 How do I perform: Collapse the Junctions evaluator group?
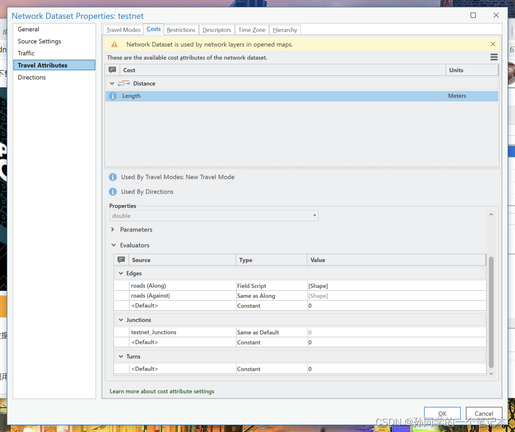pyautogui.click(x=121, y=320)
